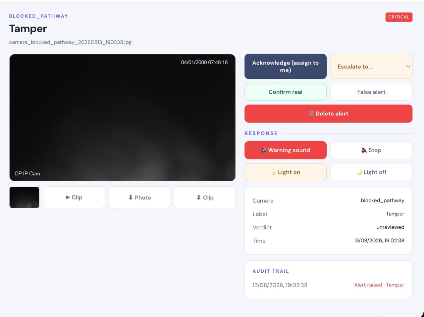Click the Alert raised · Tamper audit entry
This screenshot has height=317, width=424.
[379, 285]
